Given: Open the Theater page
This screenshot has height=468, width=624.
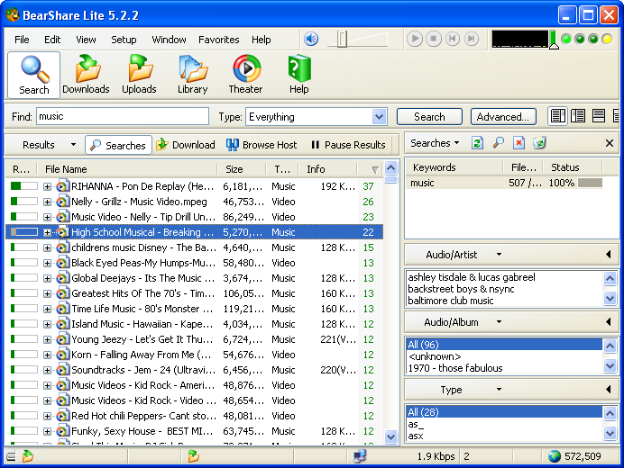Looking at the screenshot, I should (245, 75).
